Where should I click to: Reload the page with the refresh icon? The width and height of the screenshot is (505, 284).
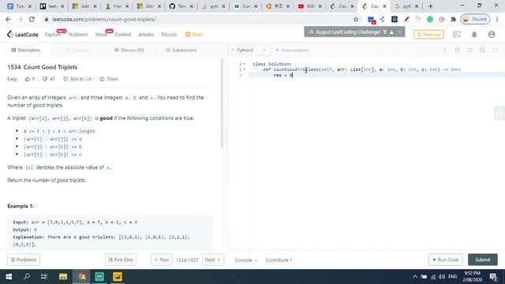coord(32,19)
